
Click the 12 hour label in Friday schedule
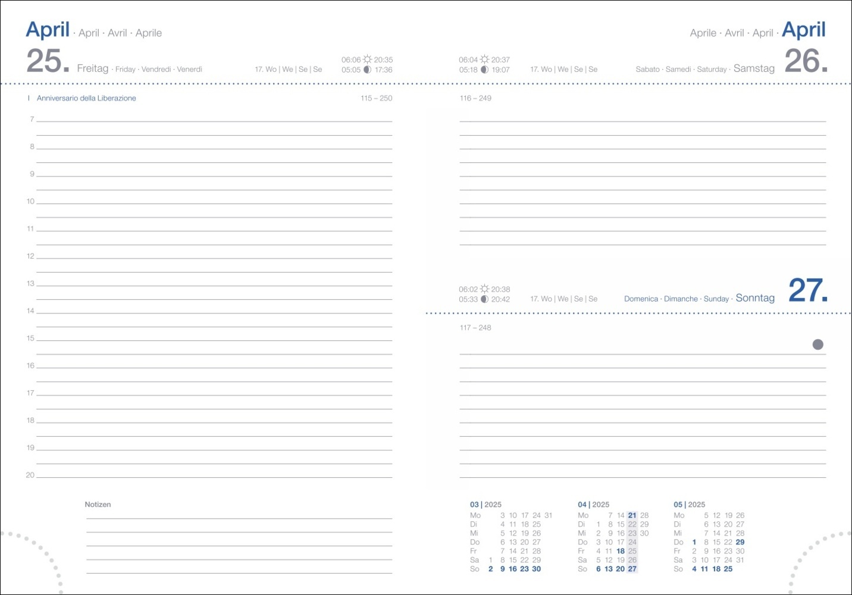[30, 256]
